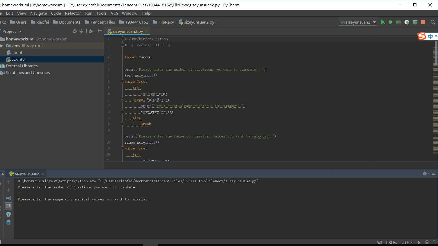
Task: Click Users breadcrumb in navigation bar
Action: pos(18,22)
